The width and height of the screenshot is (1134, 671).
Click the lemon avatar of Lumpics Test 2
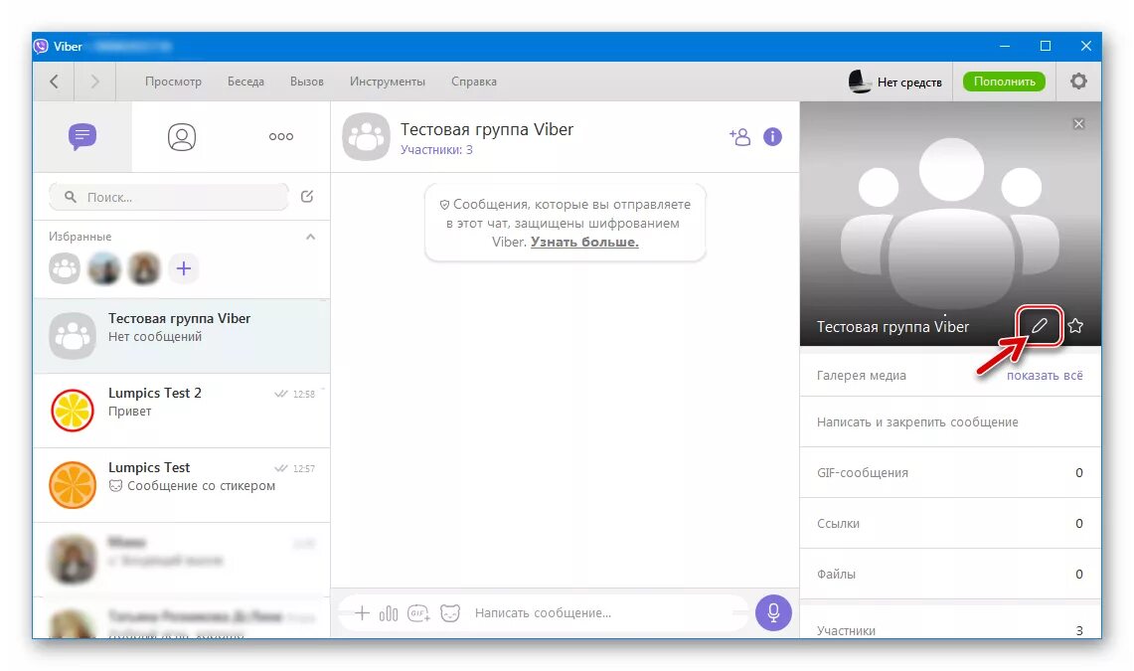point(73,410)
